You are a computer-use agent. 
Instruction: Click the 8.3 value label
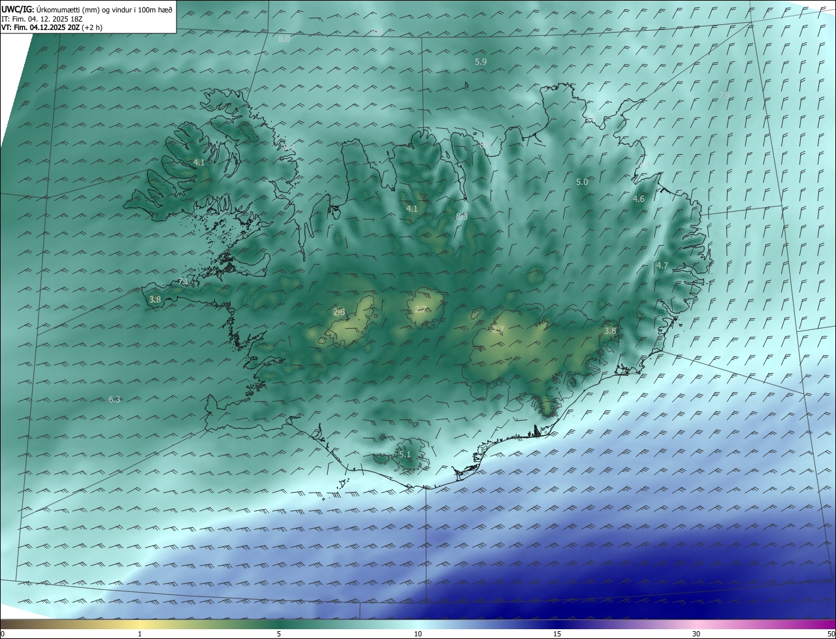click(x=462, y=216)
